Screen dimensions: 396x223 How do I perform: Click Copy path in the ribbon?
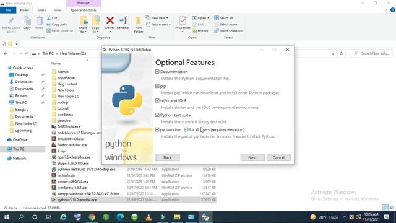[57, 24]
